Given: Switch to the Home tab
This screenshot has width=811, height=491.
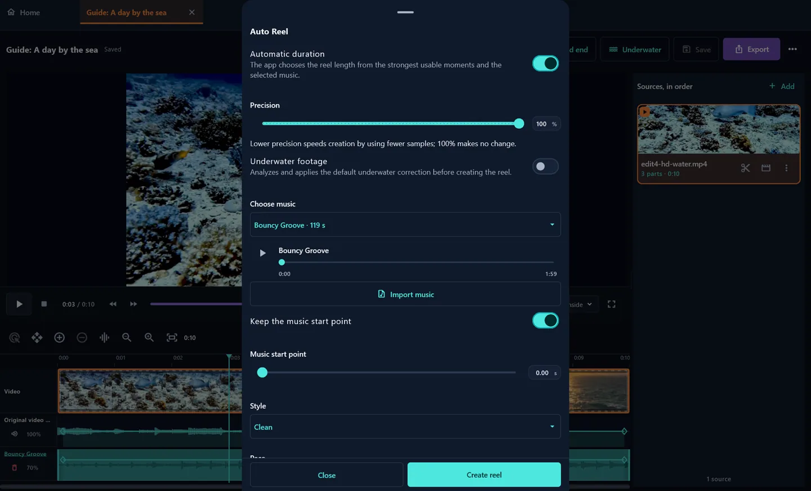Looking at the screenshot, I should 24,12.
